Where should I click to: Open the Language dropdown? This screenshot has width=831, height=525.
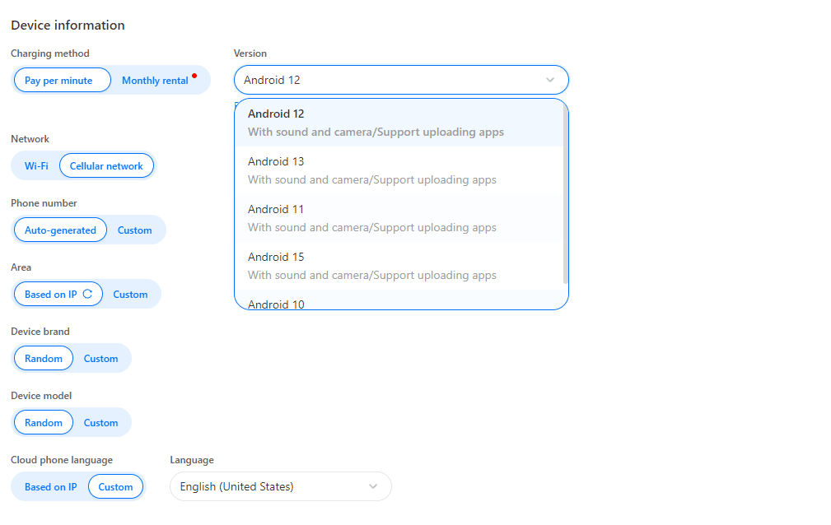tap(372, 486)
